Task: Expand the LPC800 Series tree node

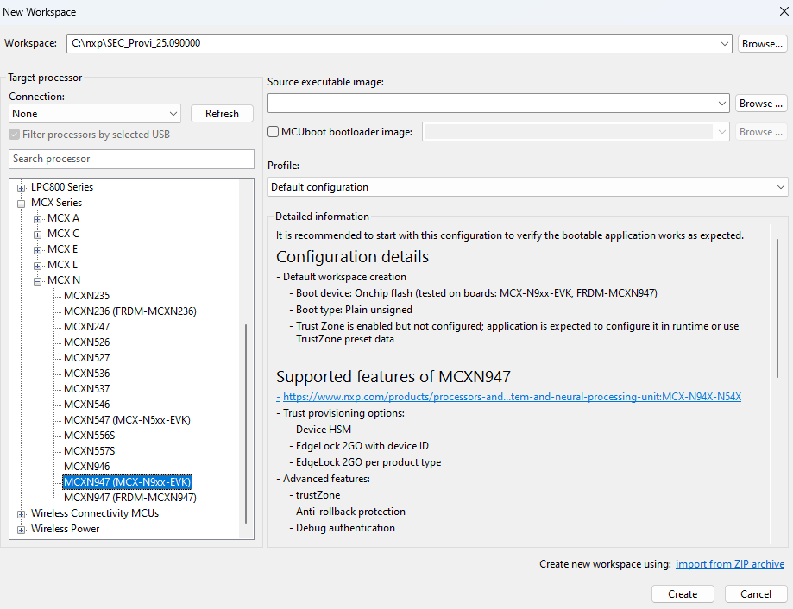Action: pos(22,187)
